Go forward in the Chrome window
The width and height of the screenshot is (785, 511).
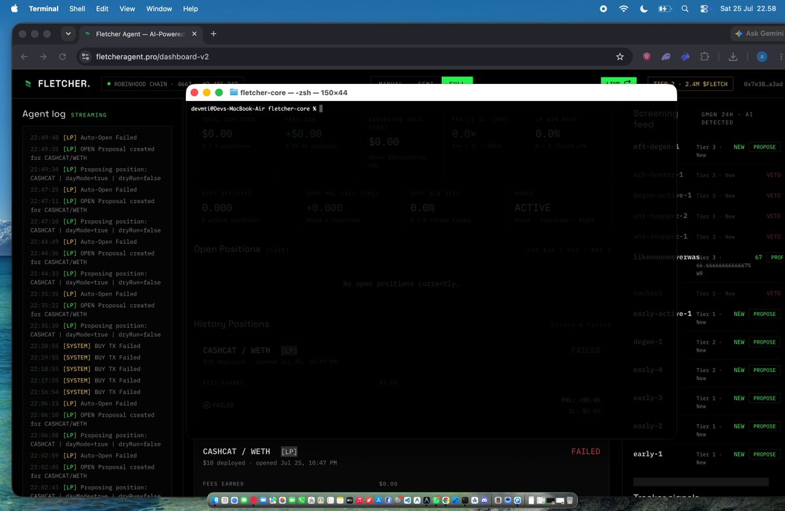pos(43,56)
